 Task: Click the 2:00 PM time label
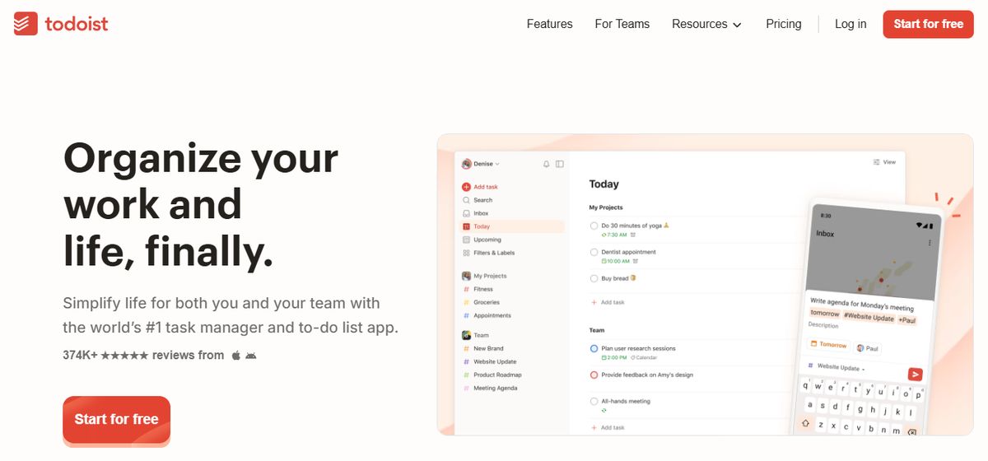coord(617,358)
